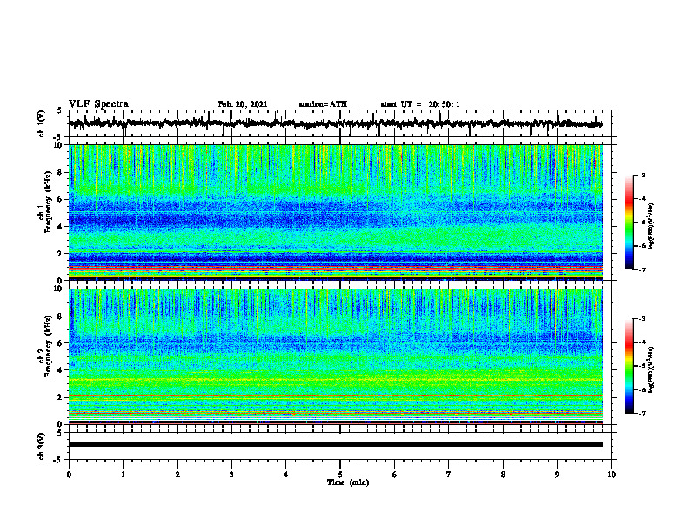Click the ch.1 spectrogram color scale bar

tap(629, 223)
